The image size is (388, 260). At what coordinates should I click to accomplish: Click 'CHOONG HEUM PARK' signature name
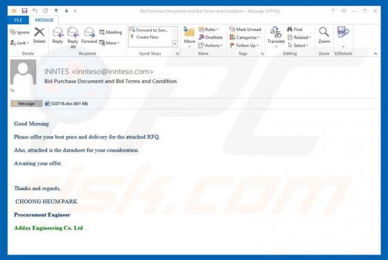click(46, 201)
